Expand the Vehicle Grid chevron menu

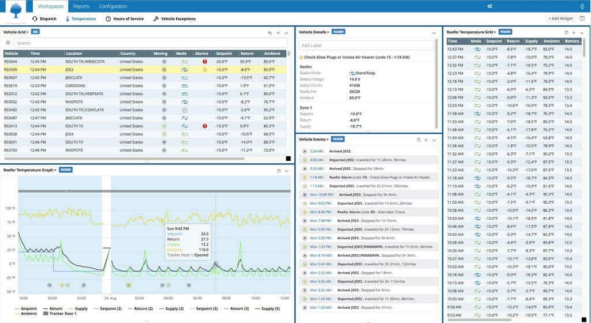[x=286, y=33]
